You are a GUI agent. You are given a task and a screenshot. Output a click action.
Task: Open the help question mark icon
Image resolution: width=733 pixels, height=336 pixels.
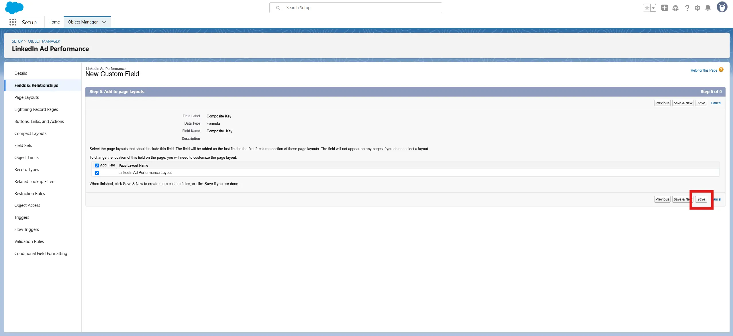tap(687, 8)
